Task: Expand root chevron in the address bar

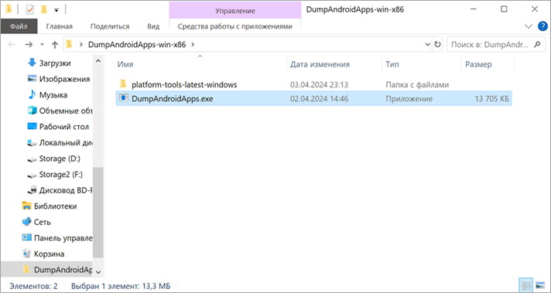Action: 81,45
